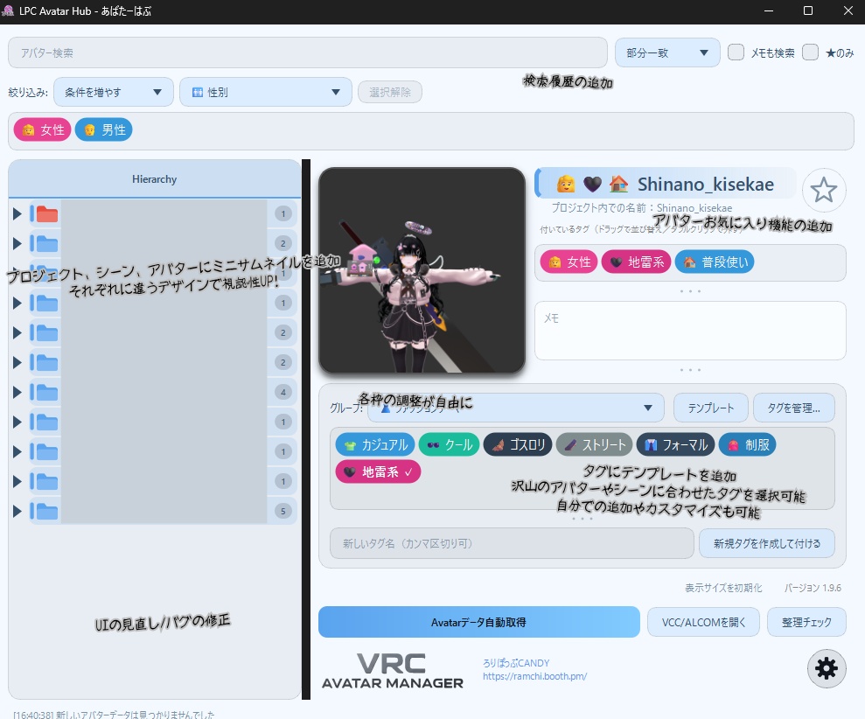Click VCC/ALCOMを開く button
This screenshot has height=719, width=865.
(x=703, y=623)
